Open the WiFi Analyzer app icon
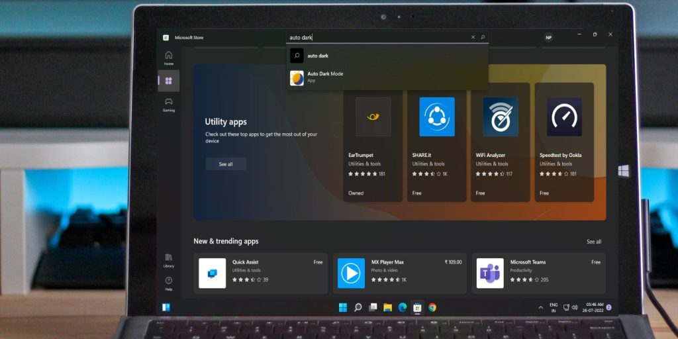This screenshot has width=678, height=339. click(501, 117)
